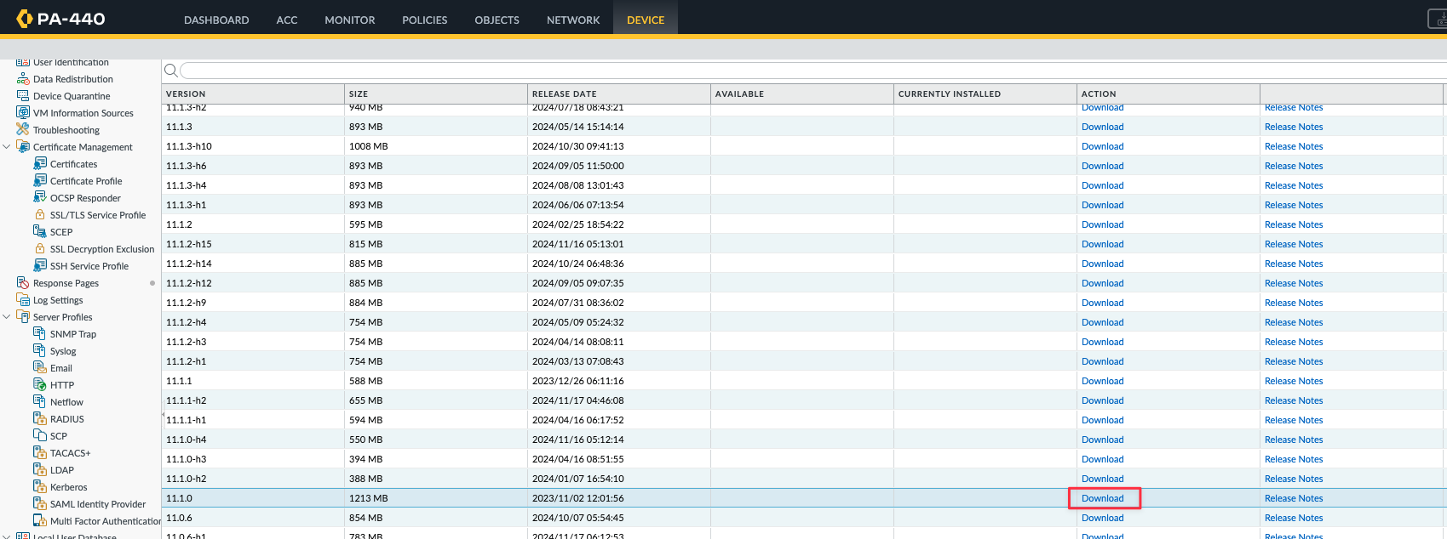
Task: Switch to the NETWORK tab
Action: click(573, 20)
